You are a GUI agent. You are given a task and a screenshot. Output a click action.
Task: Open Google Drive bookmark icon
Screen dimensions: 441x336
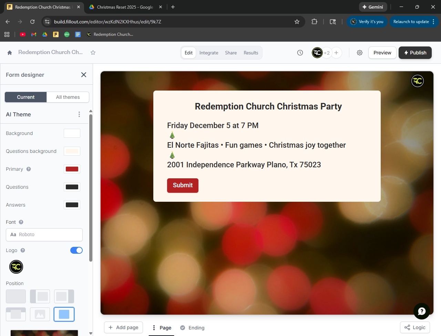[x=45, y=34]
